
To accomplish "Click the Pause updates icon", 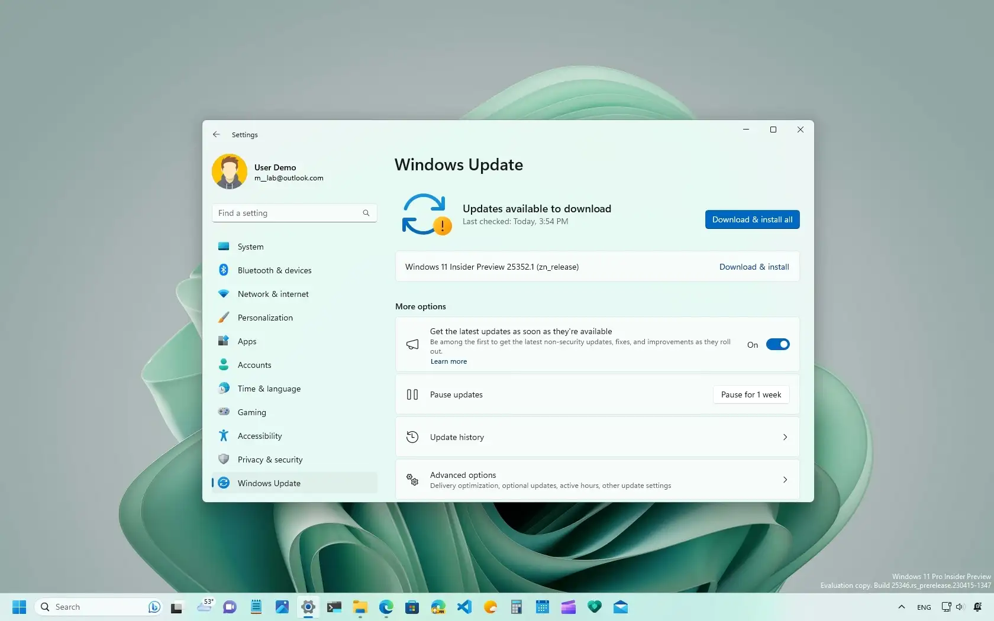I will point(412,394).
